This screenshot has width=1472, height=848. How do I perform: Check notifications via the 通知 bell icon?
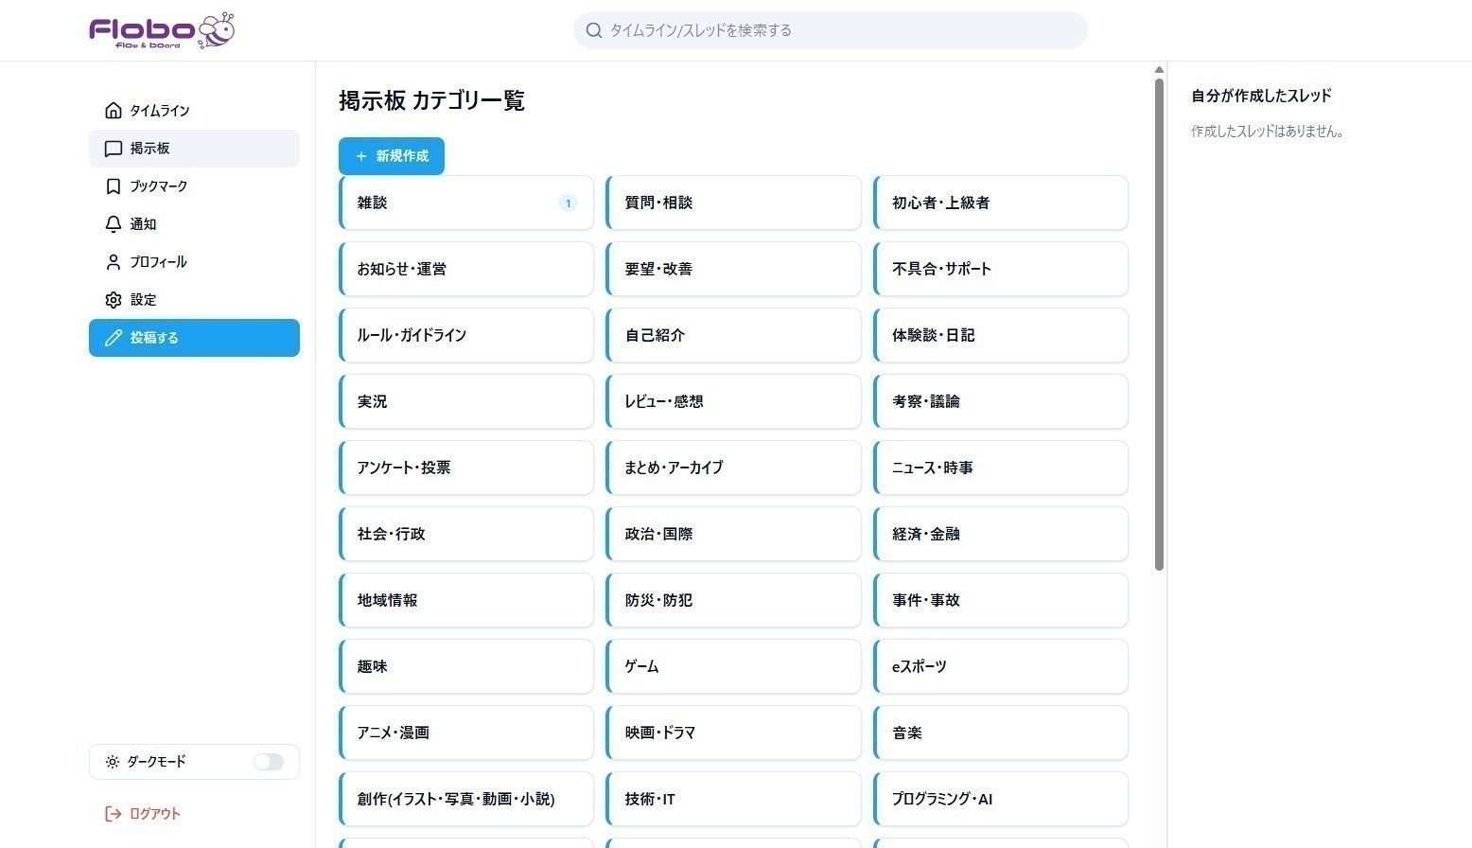pyautogui.click(x=113, y=223)
